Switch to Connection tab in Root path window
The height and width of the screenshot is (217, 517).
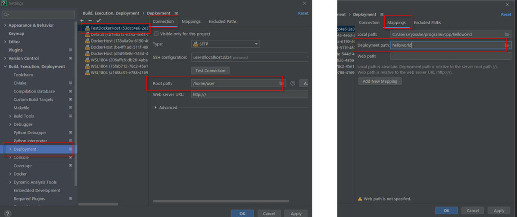click(x=163, y=22)
